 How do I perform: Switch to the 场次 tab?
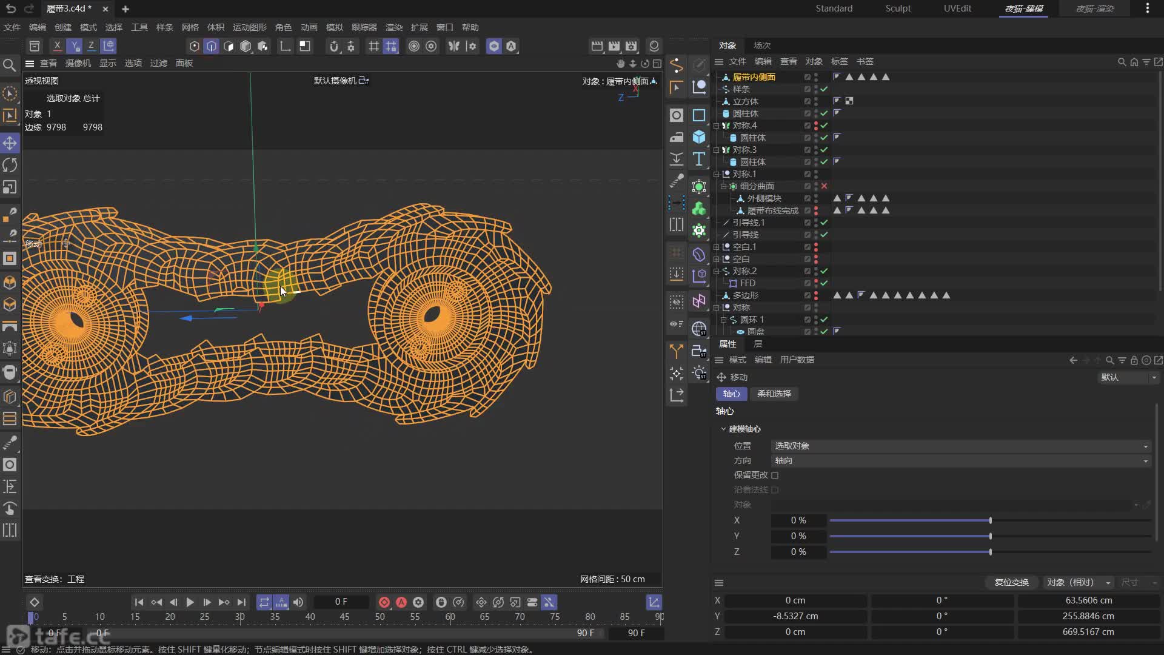point(762,45)
